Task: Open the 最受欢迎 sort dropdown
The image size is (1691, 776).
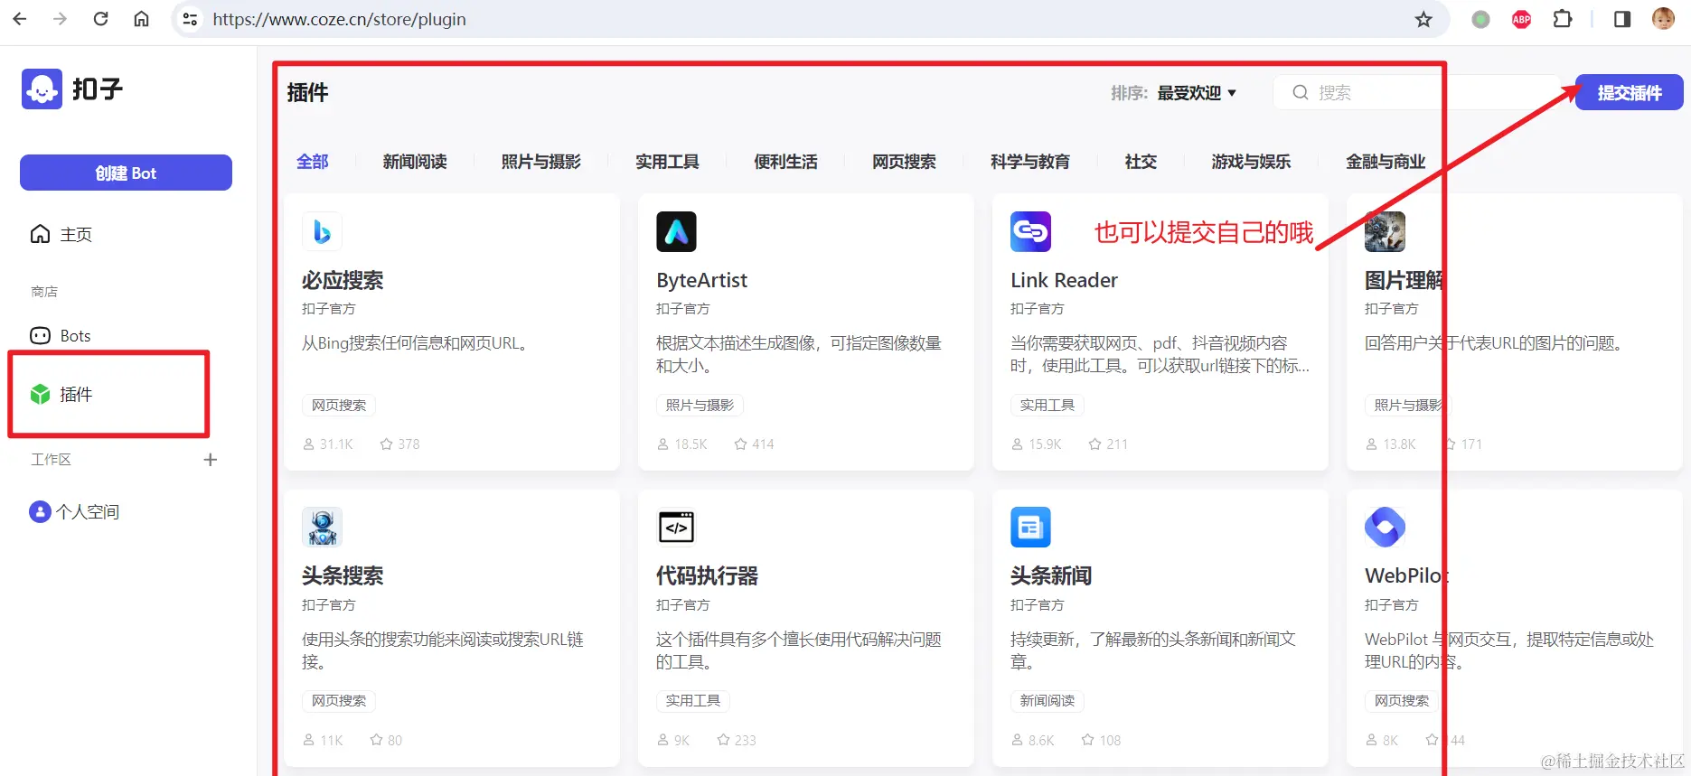Action: (x=1197, y=93)
